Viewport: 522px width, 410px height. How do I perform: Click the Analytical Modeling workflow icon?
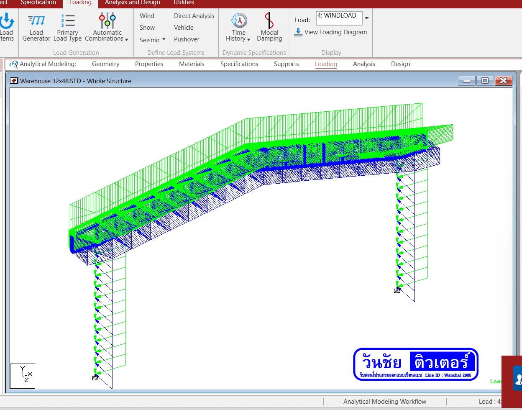(14, 64)
